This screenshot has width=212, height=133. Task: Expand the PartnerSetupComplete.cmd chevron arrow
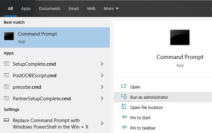coord(102,99)
